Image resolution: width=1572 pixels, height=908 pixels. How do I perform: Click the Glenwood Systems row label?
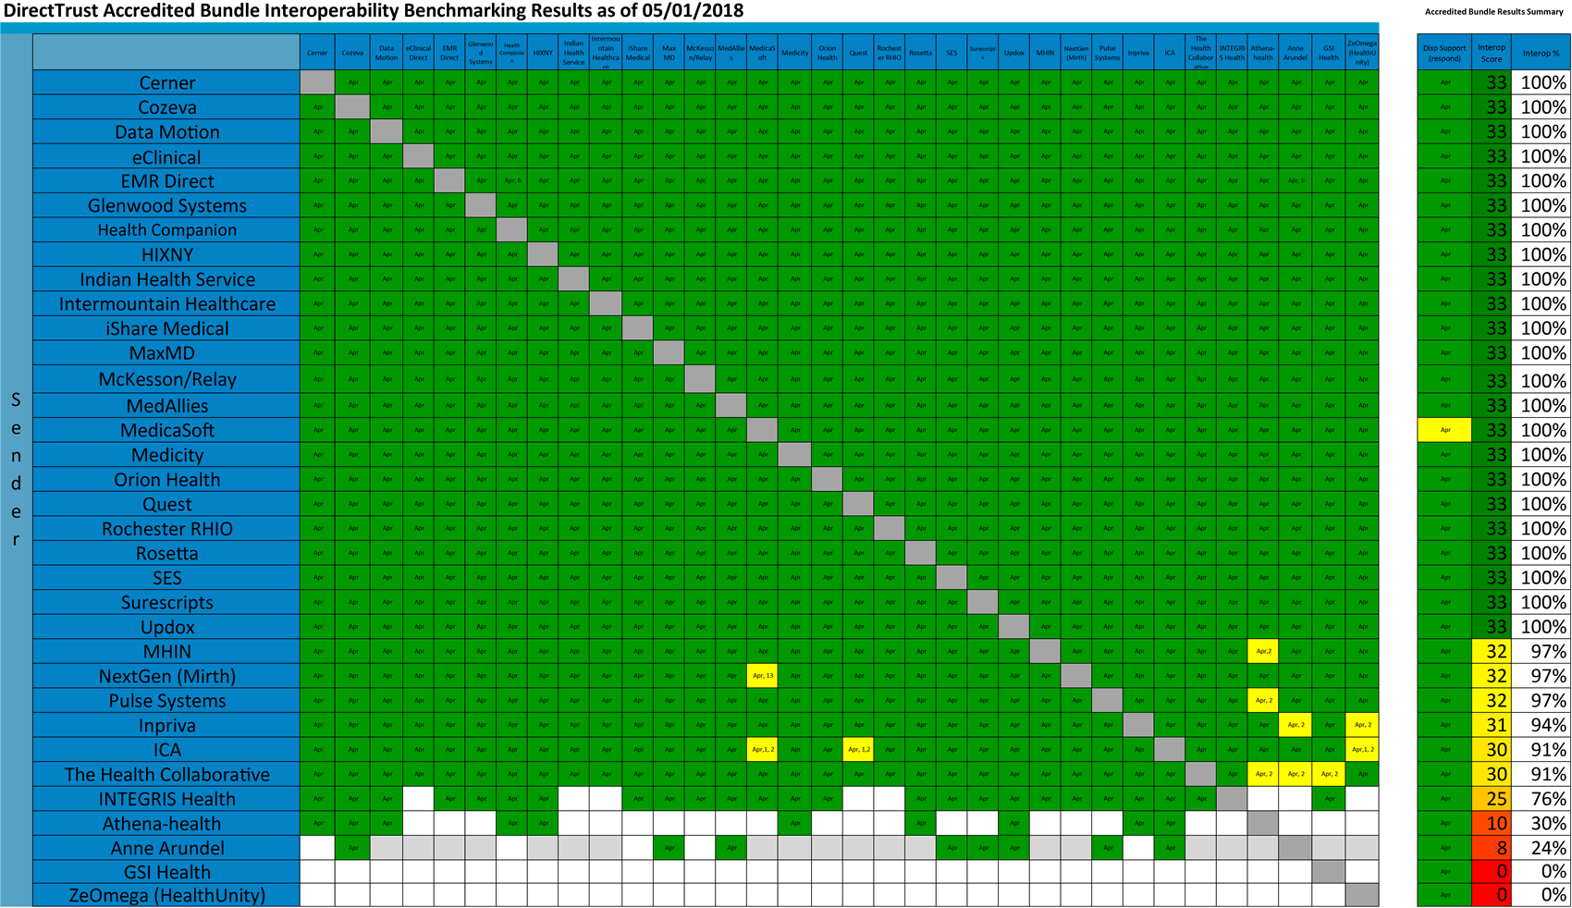[x=166, y=205]
